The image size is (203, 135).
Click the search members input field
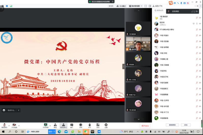(x=160, y=10)
